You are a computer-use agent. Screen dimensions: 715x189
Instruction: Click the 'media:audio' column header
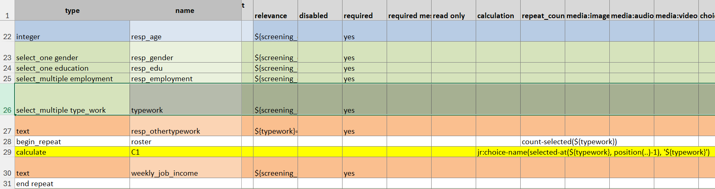[x=632, y=10]
